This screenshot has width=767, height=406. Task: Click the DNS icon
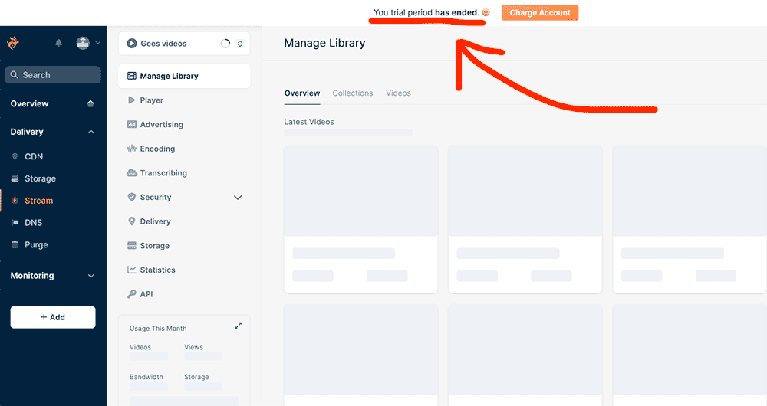[15, 223]
